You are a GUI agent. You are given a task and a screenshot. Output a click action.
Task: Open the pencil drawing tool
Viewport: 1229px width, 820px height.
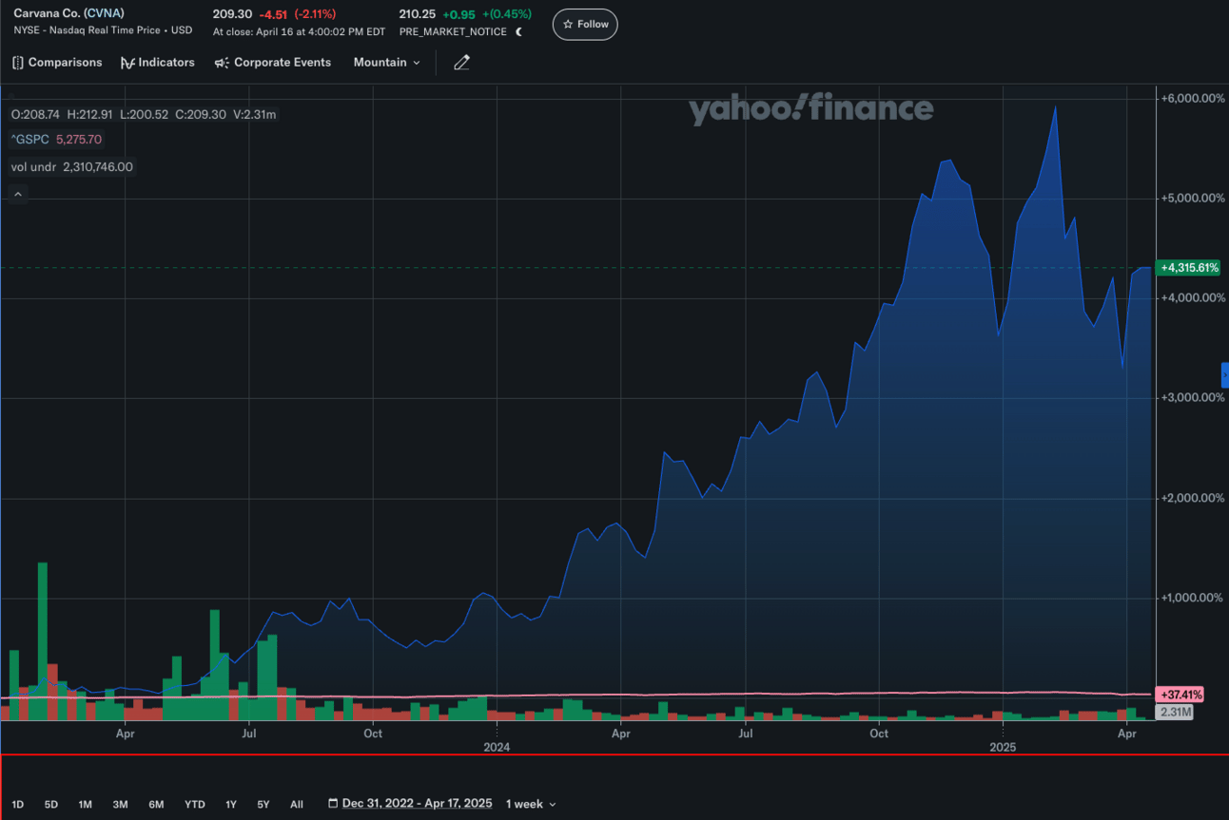tap(461, 63)
